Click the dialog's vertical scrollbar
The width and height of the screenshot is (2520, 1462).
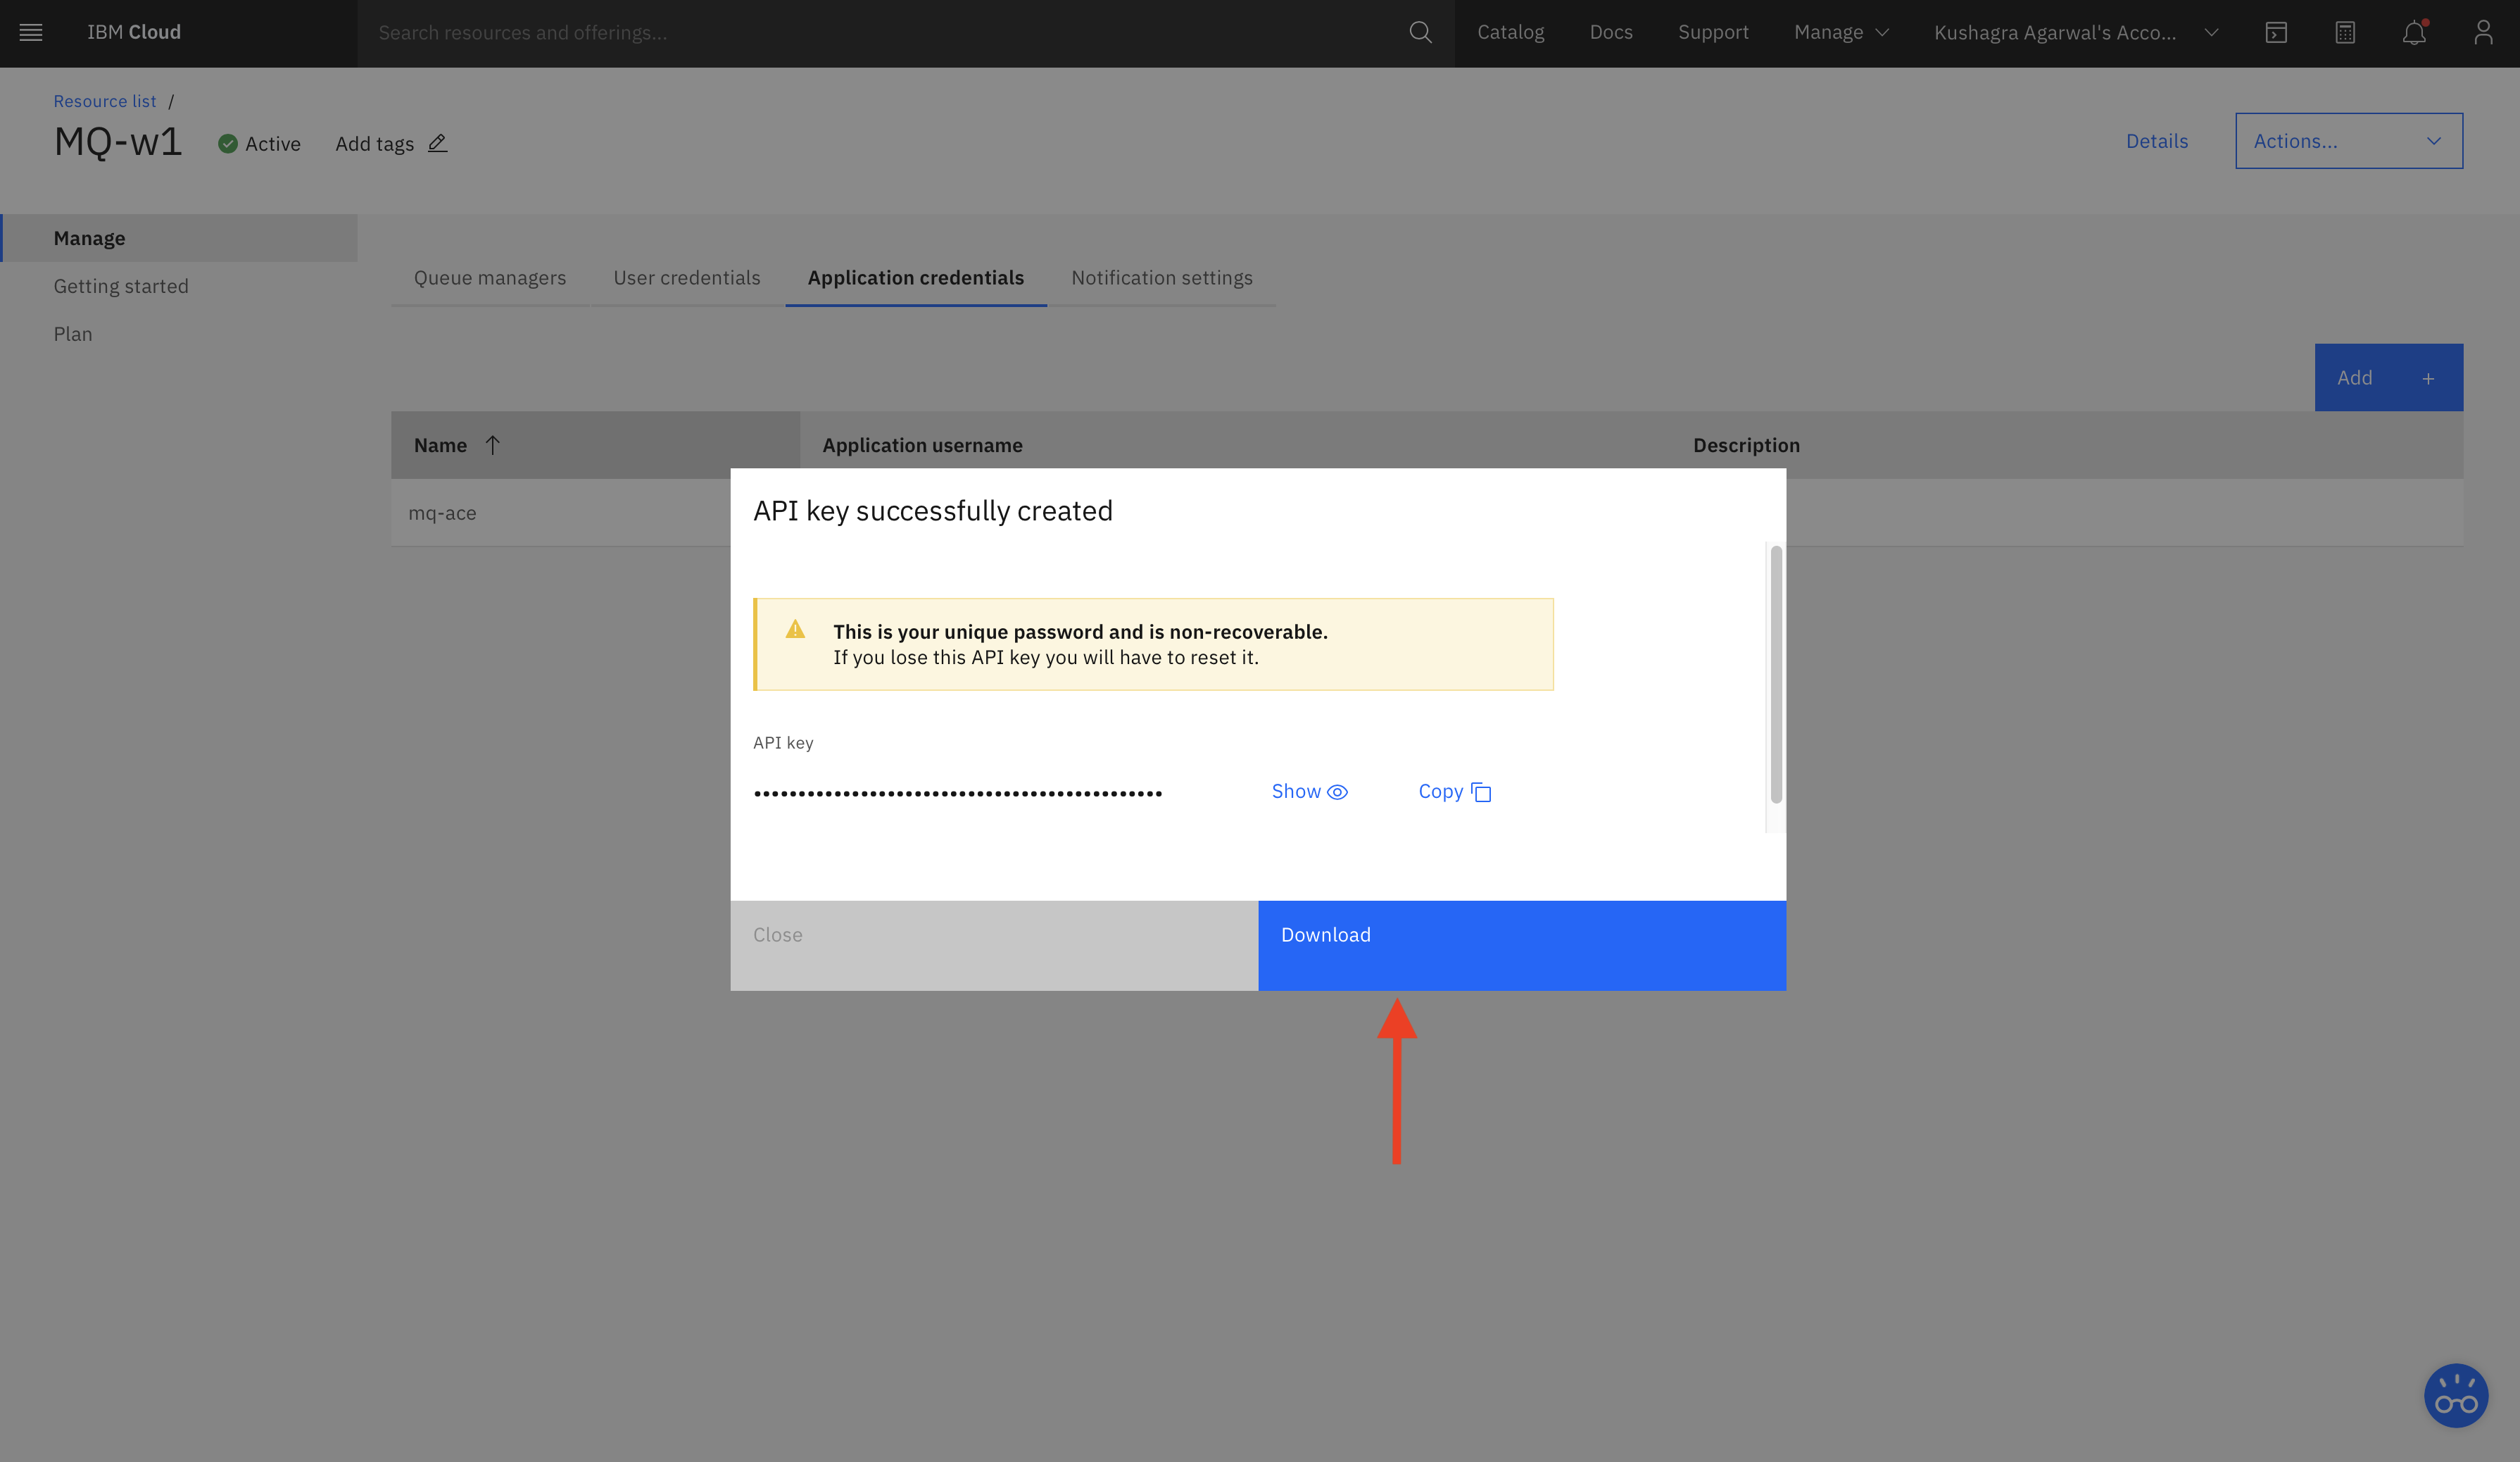(x=1776, y=673)
